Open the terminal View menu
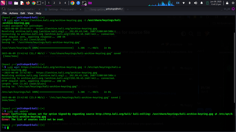 [x=30, y=13]
